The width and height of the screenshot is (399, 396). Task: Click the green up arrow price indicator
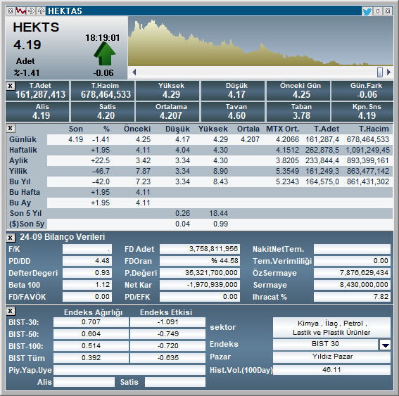click(105, 54)
